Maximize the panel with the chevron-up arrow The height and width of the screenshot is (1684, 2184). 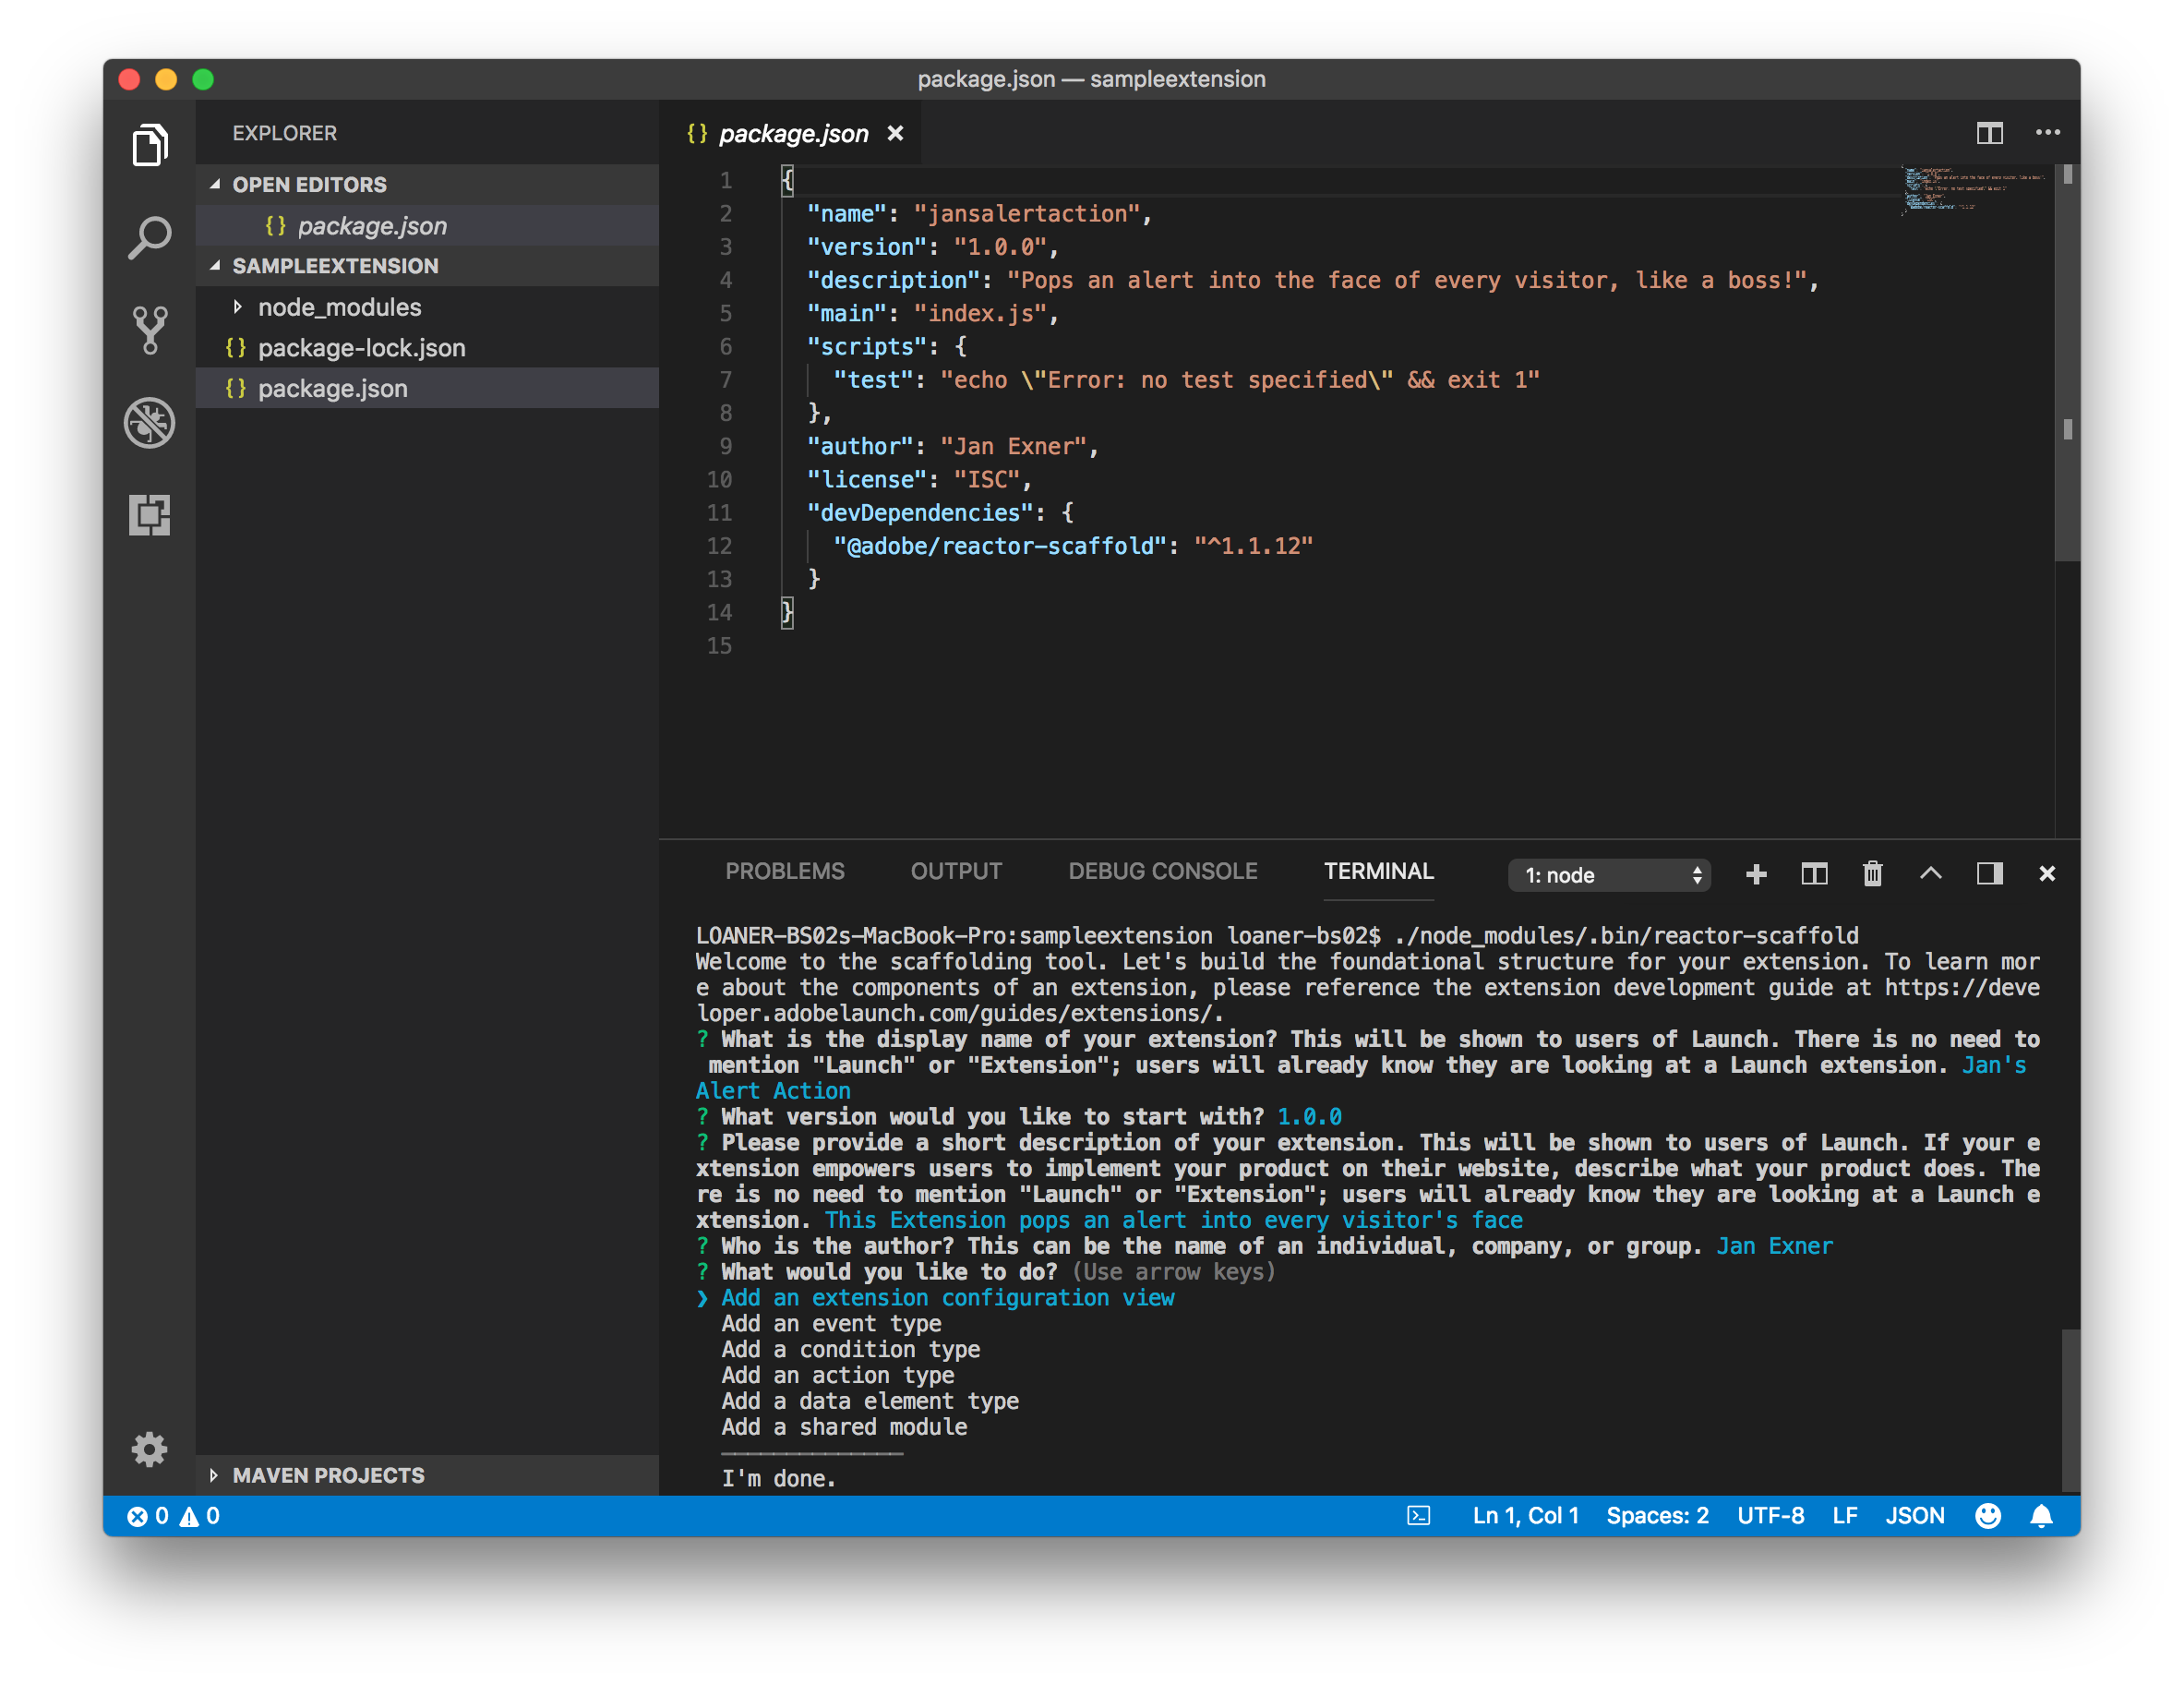click(1930, 874)
